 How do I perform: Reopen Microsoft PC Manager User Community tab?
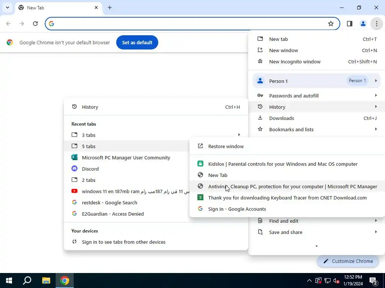(126, 157)
